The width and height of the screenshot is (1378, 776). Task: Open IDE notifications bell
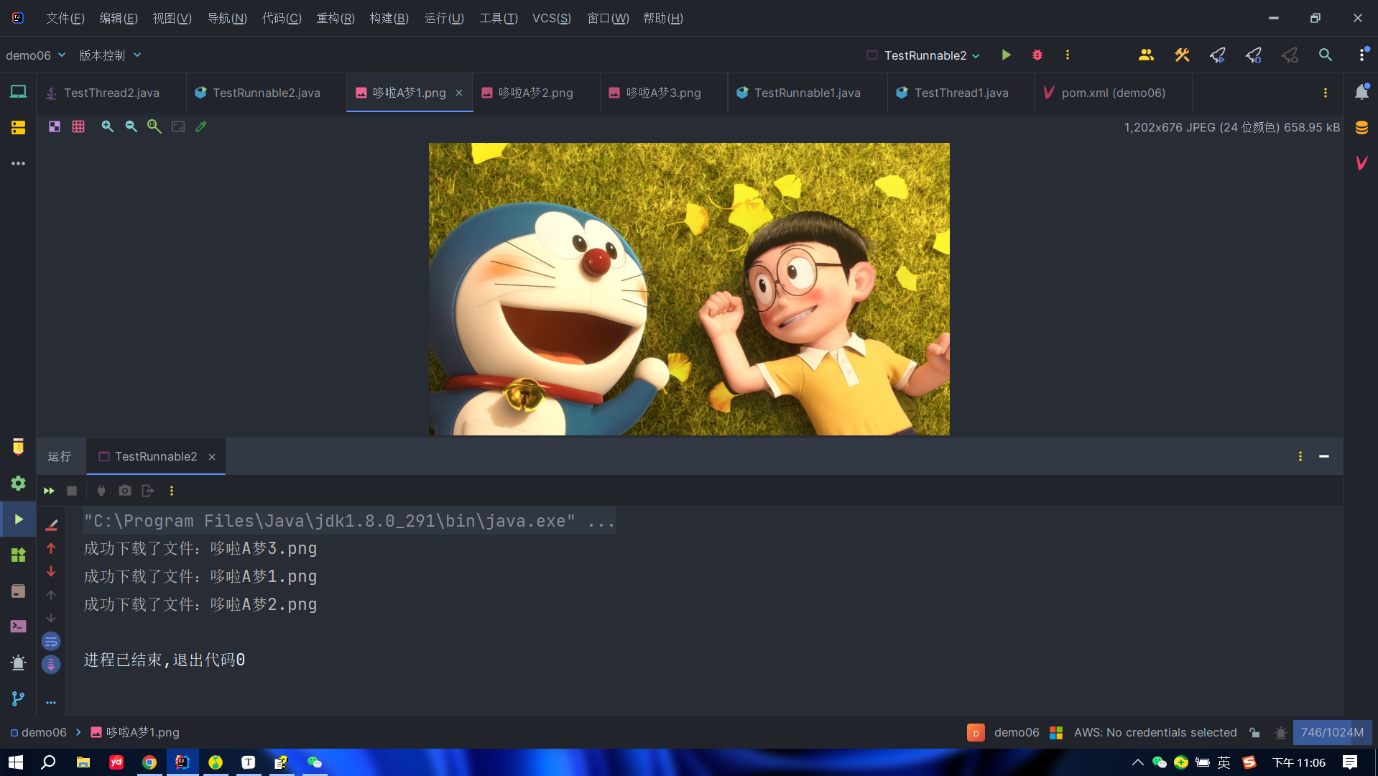pos(1361,92)
